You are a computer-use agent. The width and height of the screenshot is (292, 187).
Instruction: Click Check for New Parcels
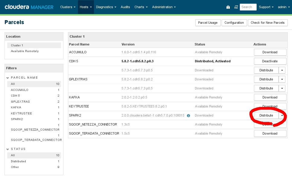(x=268, y=23)
